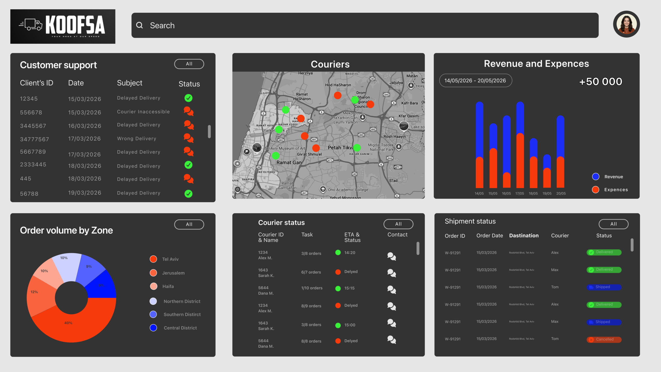Toggle the Expences legend marker

tap(596, 190)
